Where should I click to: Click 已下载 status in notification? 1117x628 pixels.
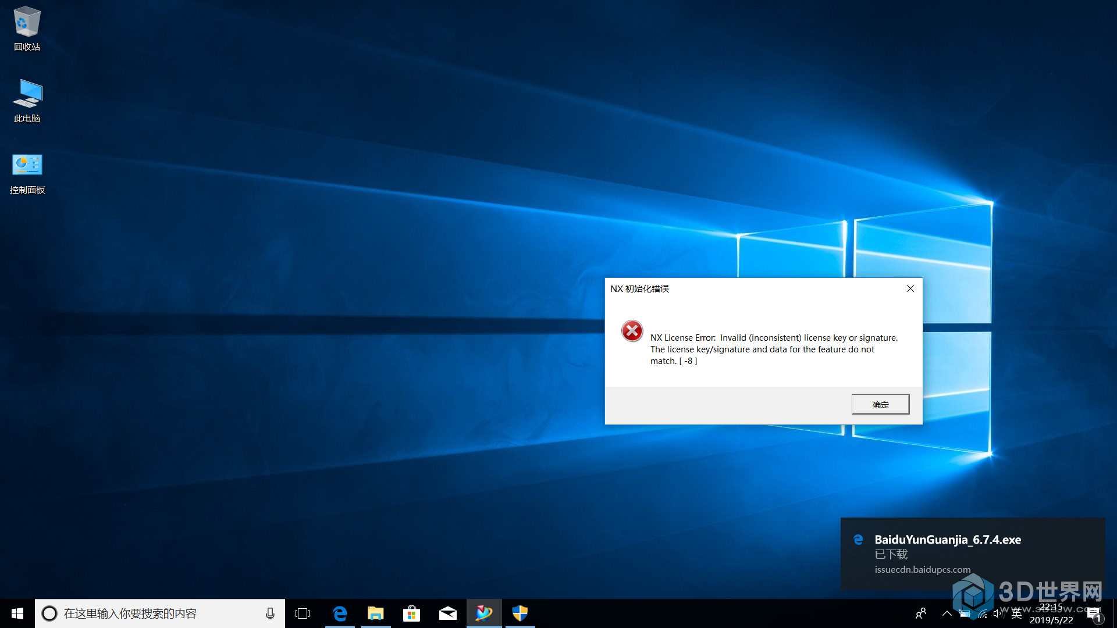(891, 554)
